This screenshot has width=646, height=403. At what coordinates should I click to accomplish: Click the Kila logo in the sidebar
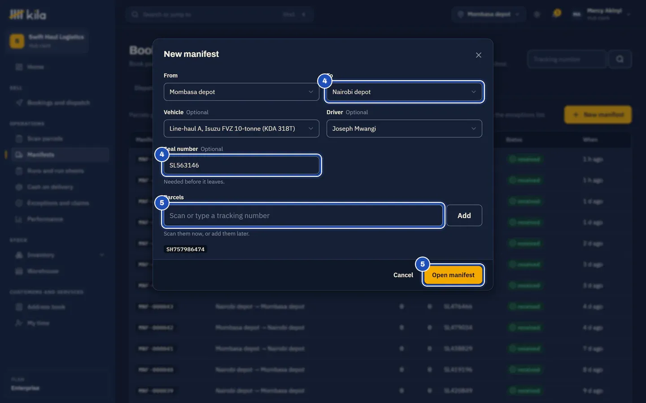[28, 15]
